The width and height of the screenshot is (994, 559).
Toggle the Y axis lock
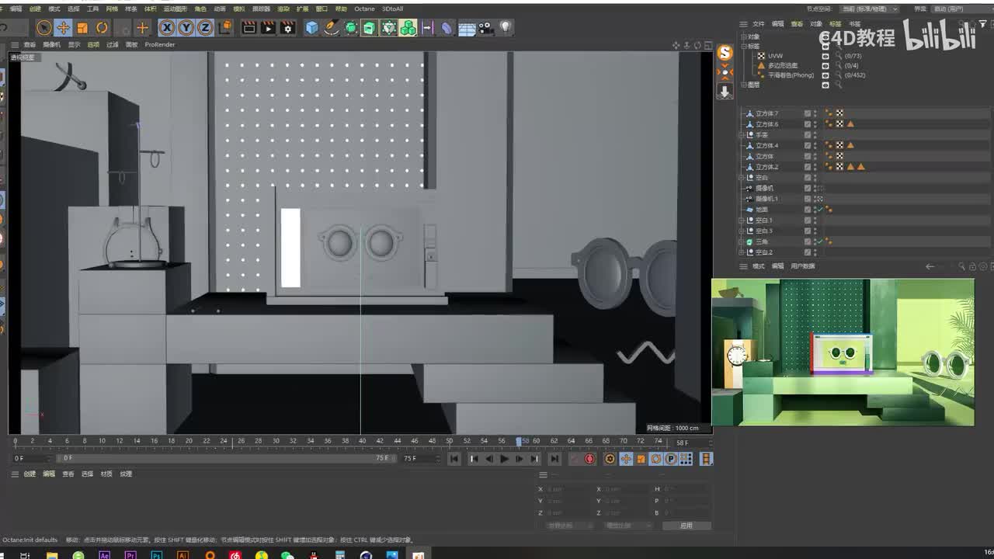(x=186, y=28)
